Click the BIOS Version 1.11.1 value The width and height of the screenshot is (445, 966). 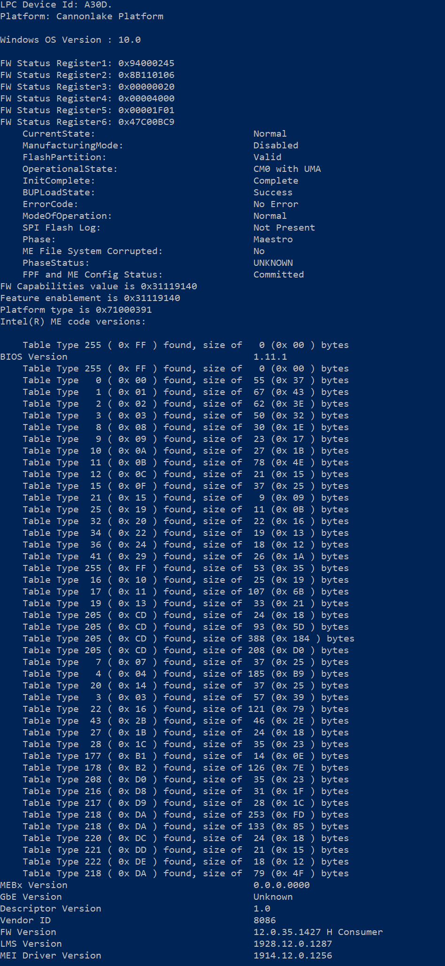click(x=270, y=356)
